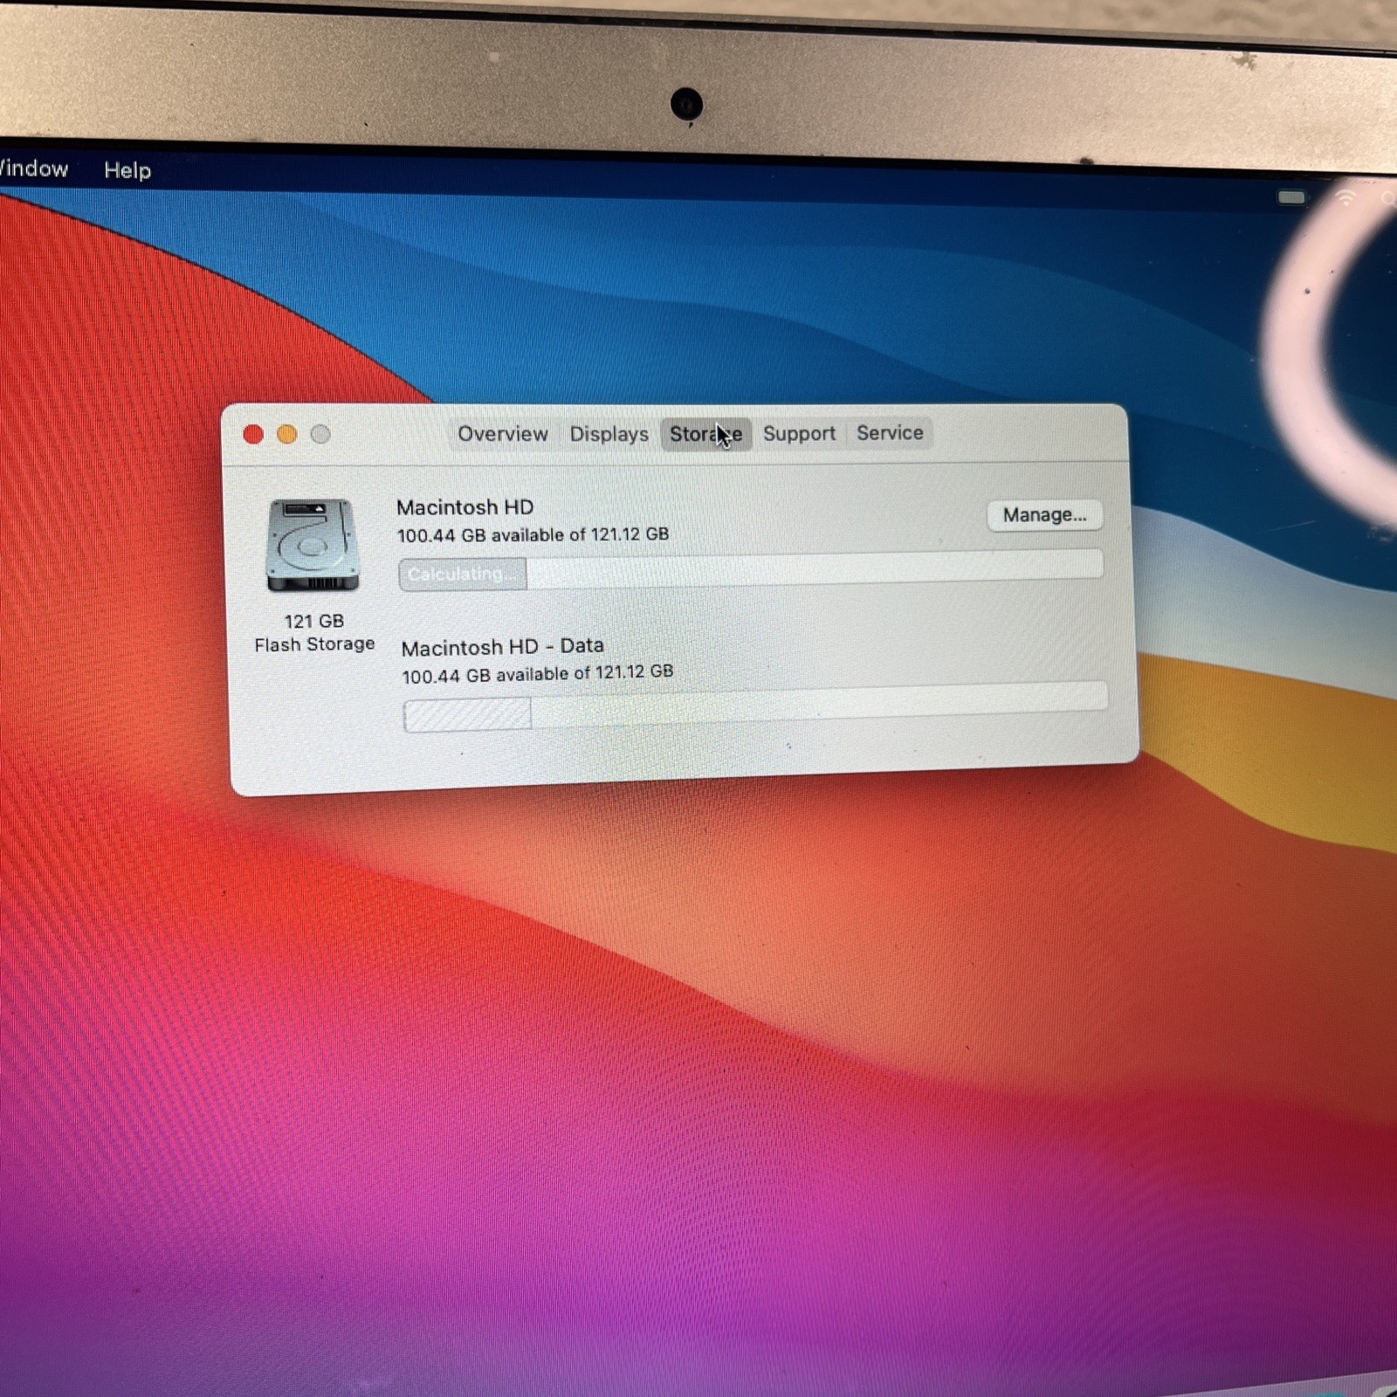Click the Macintosh HD drive icon

[x=313, y=546]
